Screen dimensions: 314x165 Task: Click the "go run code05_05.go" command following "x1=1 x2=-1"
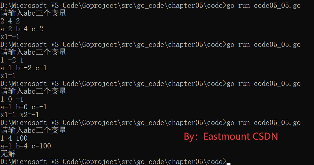point(264,123)
